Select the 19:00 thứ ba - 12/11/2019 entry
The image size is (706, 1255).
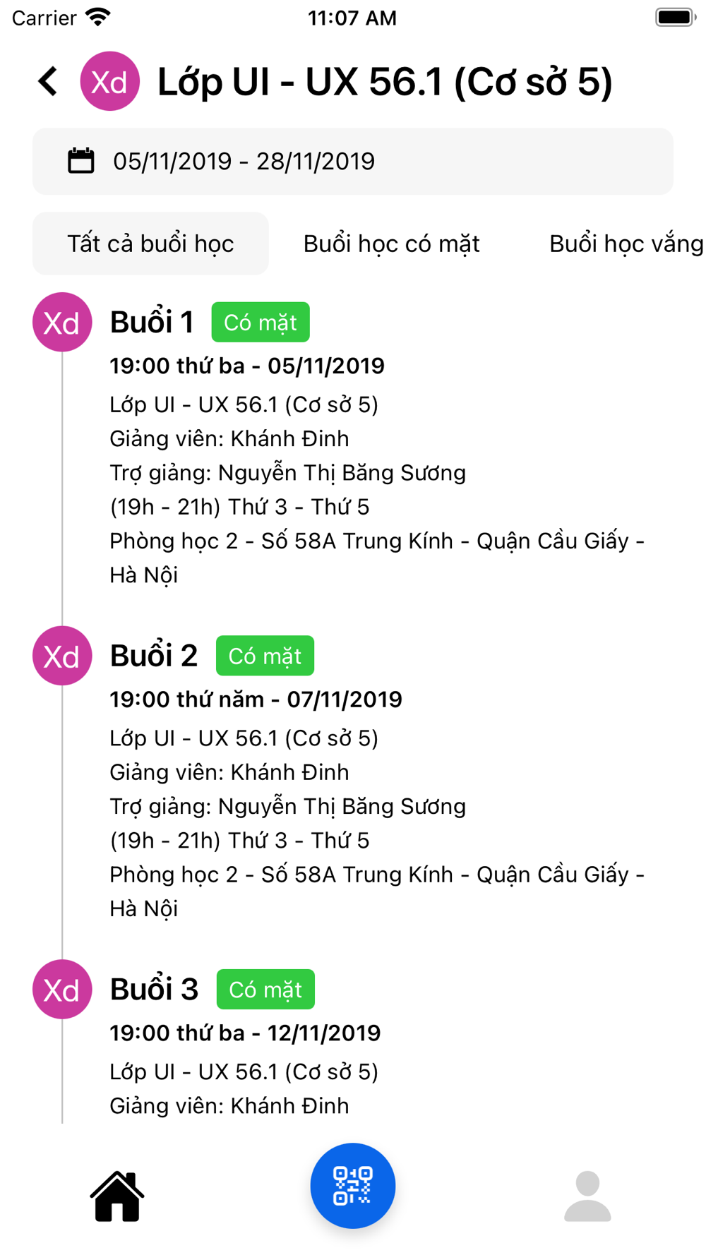[245, 1033]
